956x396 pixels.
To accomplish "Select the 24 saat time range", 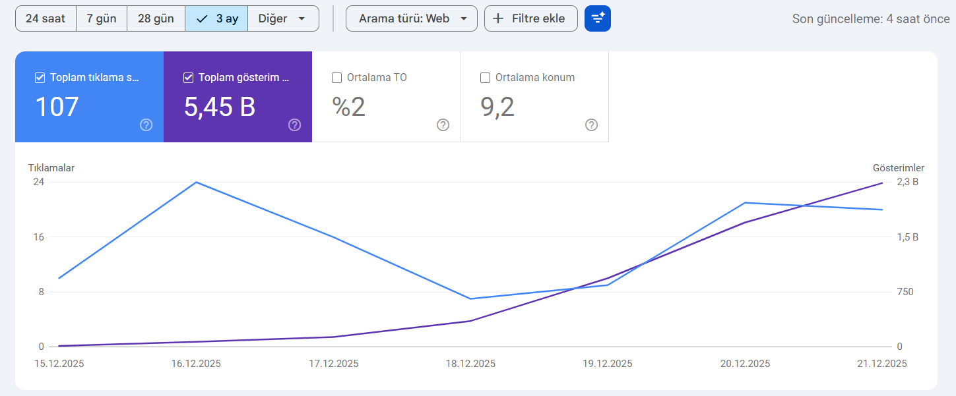I will click(x=46, y=18).
